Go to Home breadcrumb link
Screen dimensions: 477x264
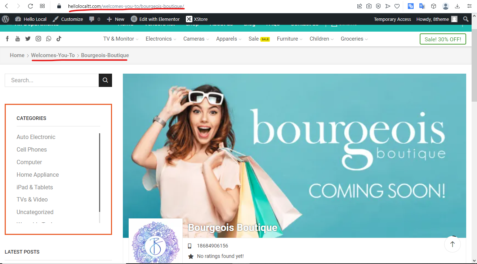pos(17,55)
